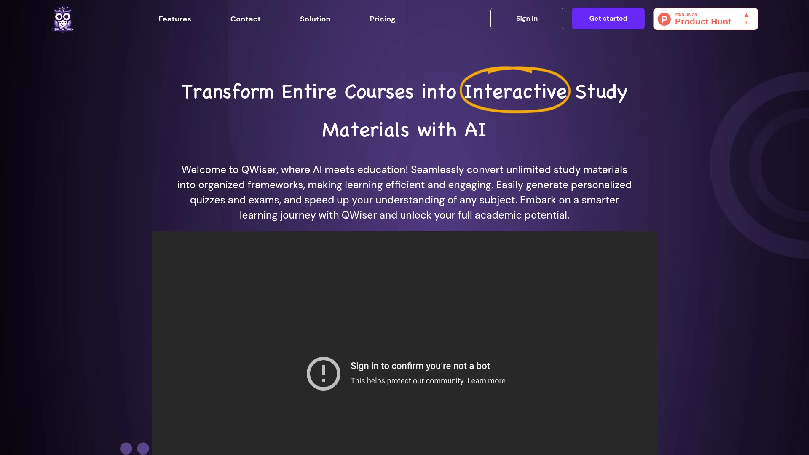Click the Learn more link
809x455 pixels.
point(486,380)
